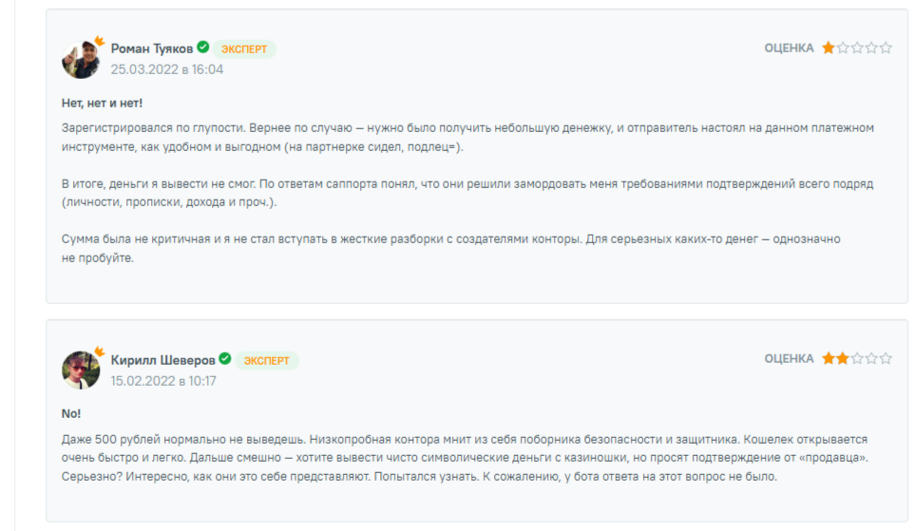
Task: Open the Роман Туяков author name link
Action: click(152, 48)
